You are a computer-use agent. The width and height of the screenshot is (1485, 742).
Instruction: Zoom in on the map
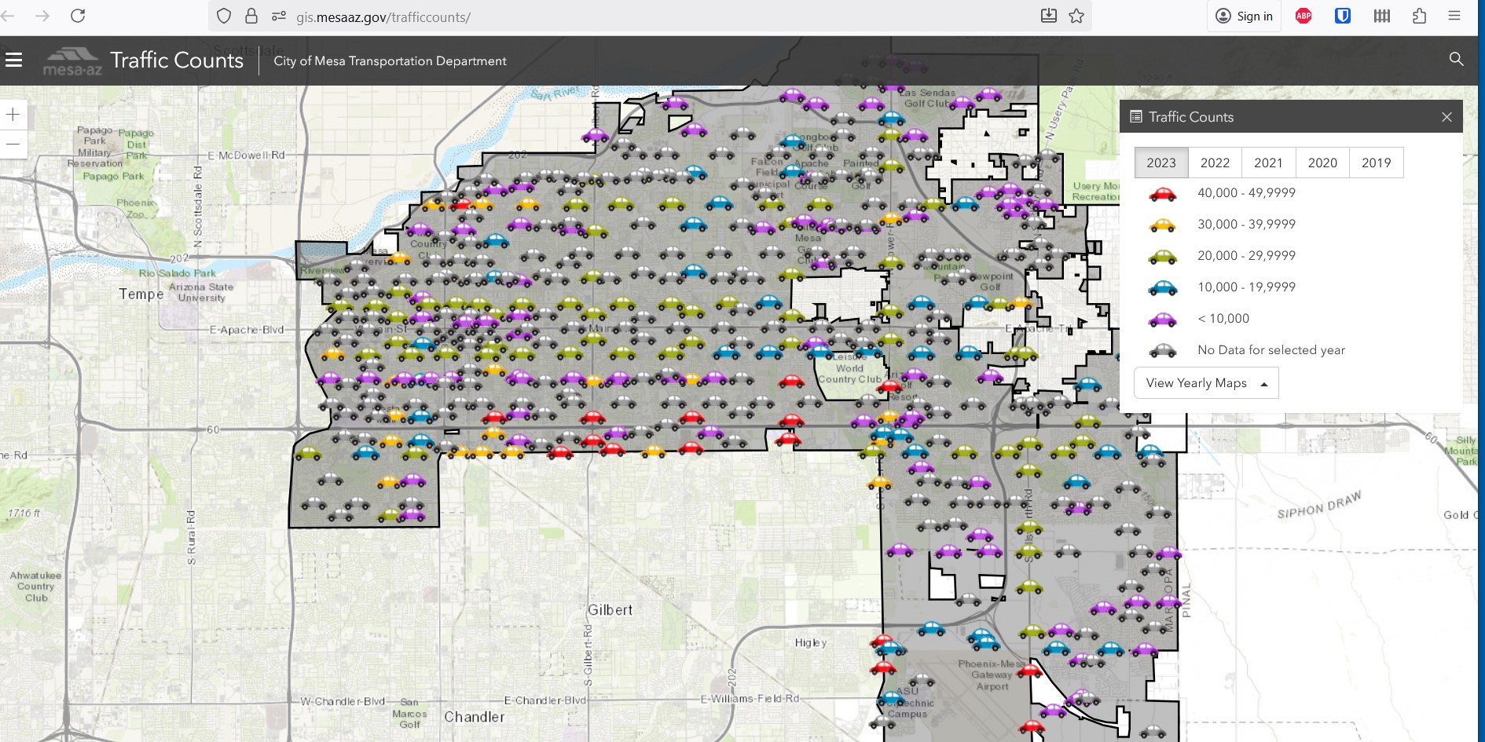pyautogui.click(x=13, y=115)
